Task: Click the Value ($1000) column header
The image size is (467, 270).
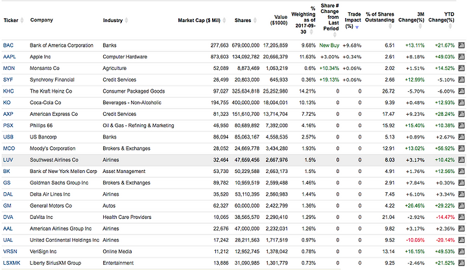Action: pos(279,20)
